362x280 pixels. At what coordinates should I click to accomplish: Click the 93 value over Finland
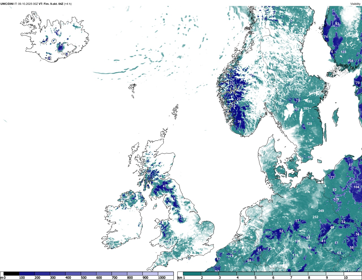pyautogui.click(x=337, y=24)
